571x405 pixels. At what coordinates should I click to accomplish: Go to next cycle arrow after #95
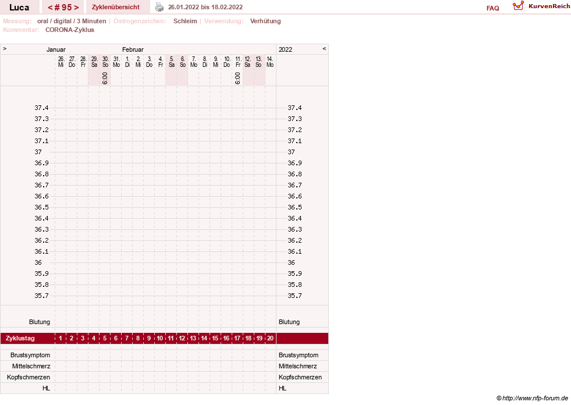click(x=76, y=8)
